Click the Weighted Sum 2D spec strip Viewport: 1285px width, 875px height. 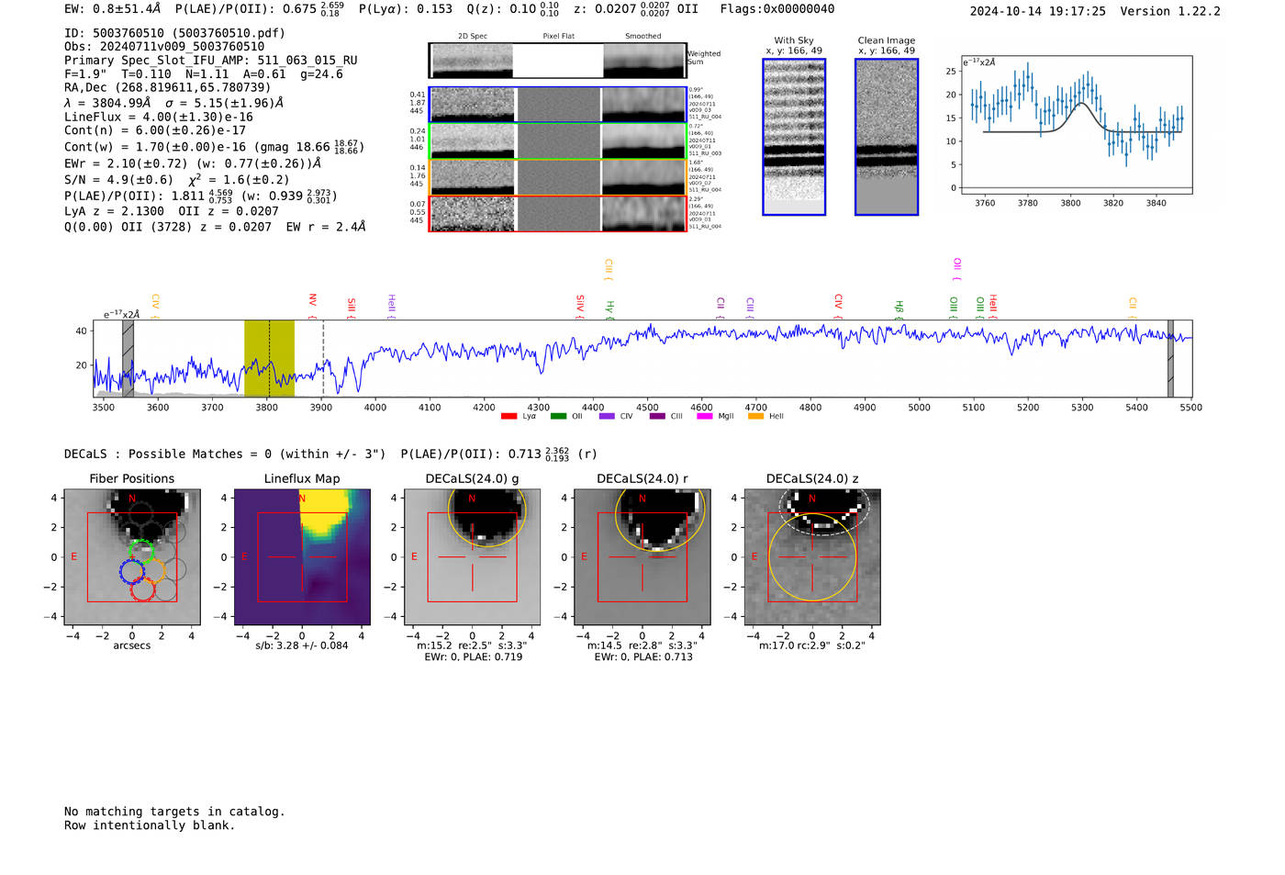pos(557,61)
